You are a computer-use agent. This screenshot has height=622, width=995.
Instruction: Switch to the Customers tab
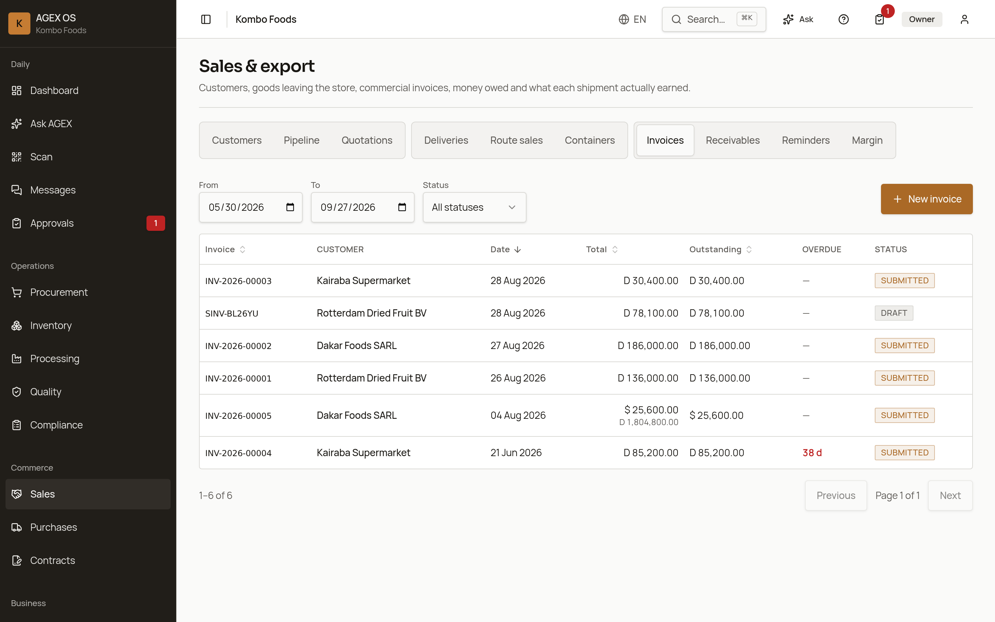pyautogui.click(x=236, y=140)
